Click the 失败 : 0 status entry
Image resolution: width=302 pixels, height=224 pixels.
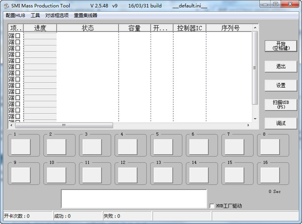[112, 216]
